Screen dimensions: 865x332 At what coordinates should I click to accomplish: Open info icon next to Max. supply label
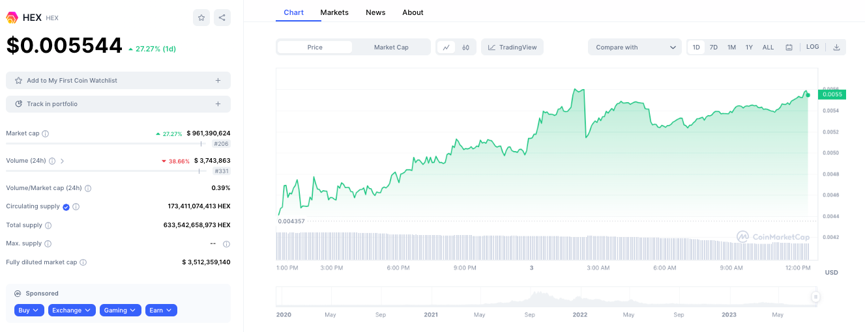point(48,243)
